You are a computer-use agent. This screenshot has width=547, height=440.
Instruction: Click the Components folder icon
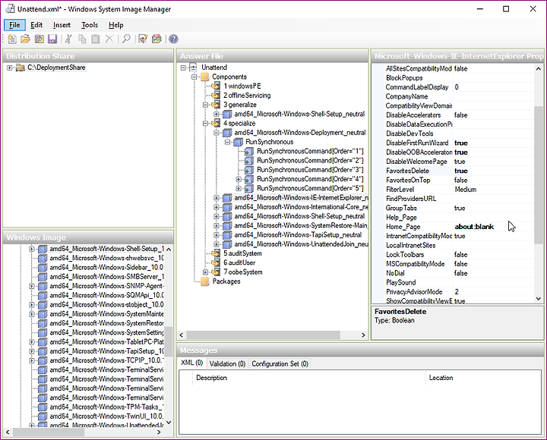(x=205, y=77)
